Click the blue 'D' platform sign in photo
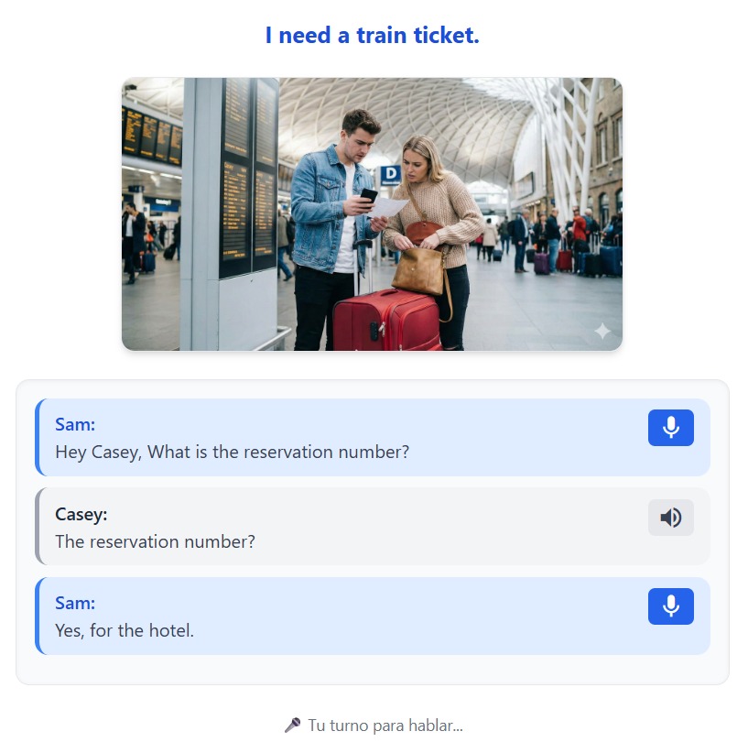 pos(391,175)
